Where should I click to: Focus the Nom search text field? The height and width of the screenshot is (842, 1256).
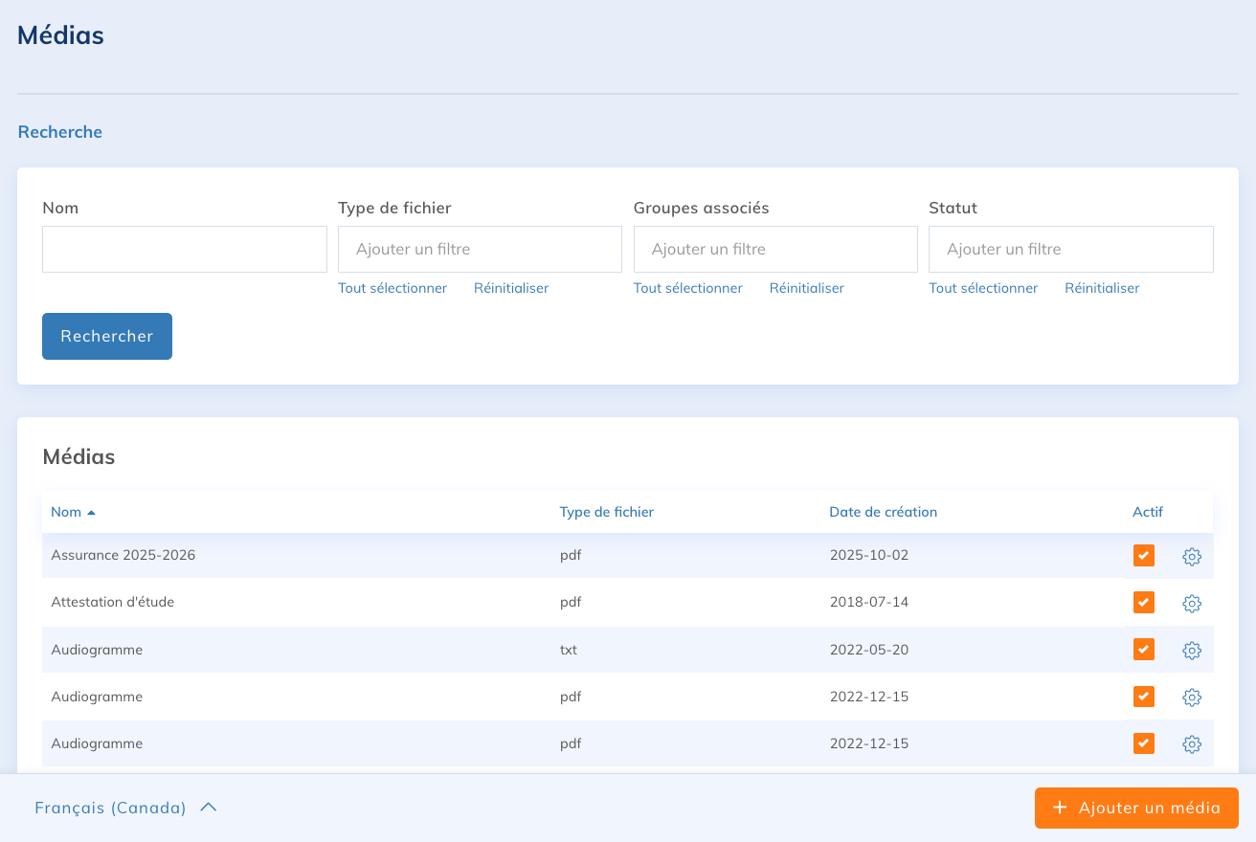click(185, 249)
